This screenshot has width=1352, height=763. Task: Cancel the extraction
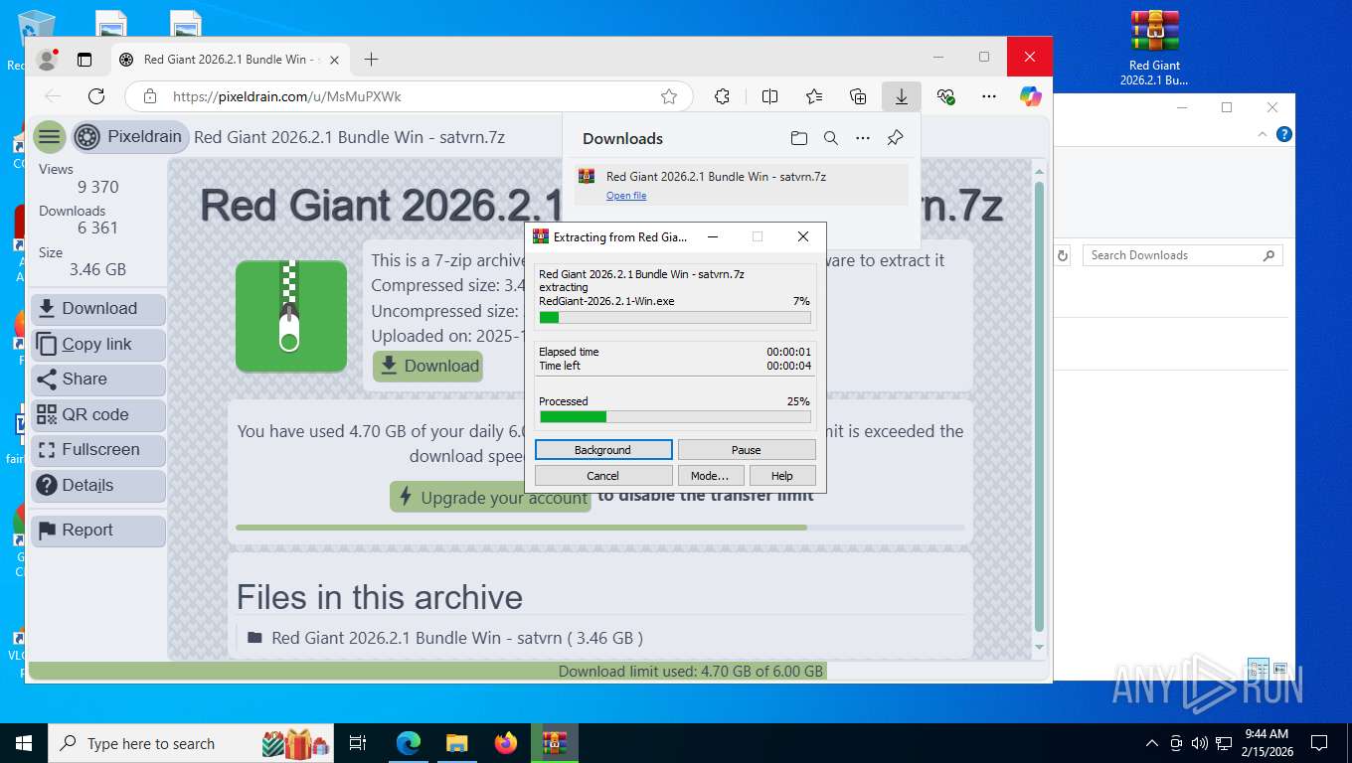603,476
